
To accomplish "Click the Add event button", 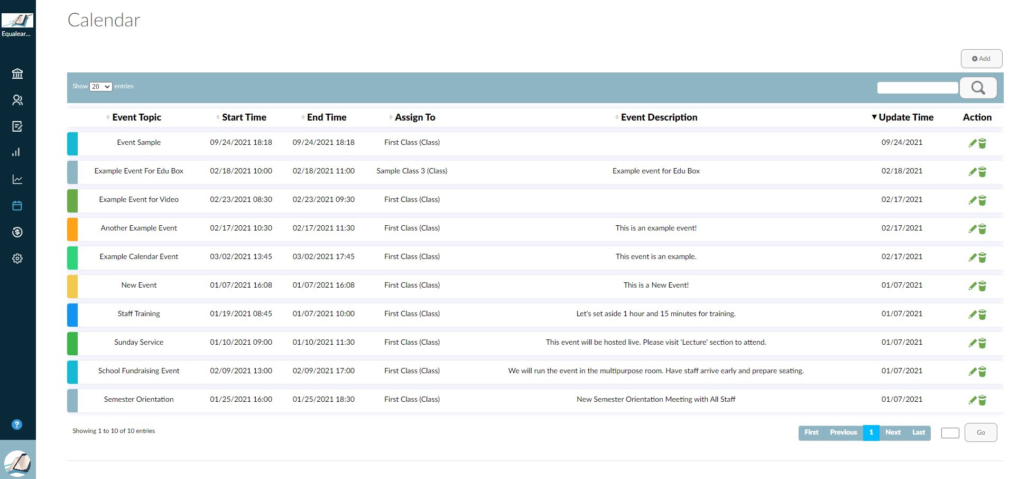I will [982, 59].
